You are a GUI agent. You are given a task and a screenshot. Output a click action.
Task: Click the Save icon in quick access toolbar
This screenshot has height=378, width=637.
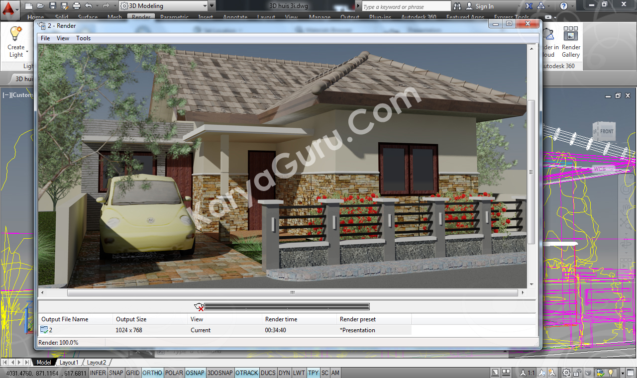pyautogui.click(x=53, y=6)
